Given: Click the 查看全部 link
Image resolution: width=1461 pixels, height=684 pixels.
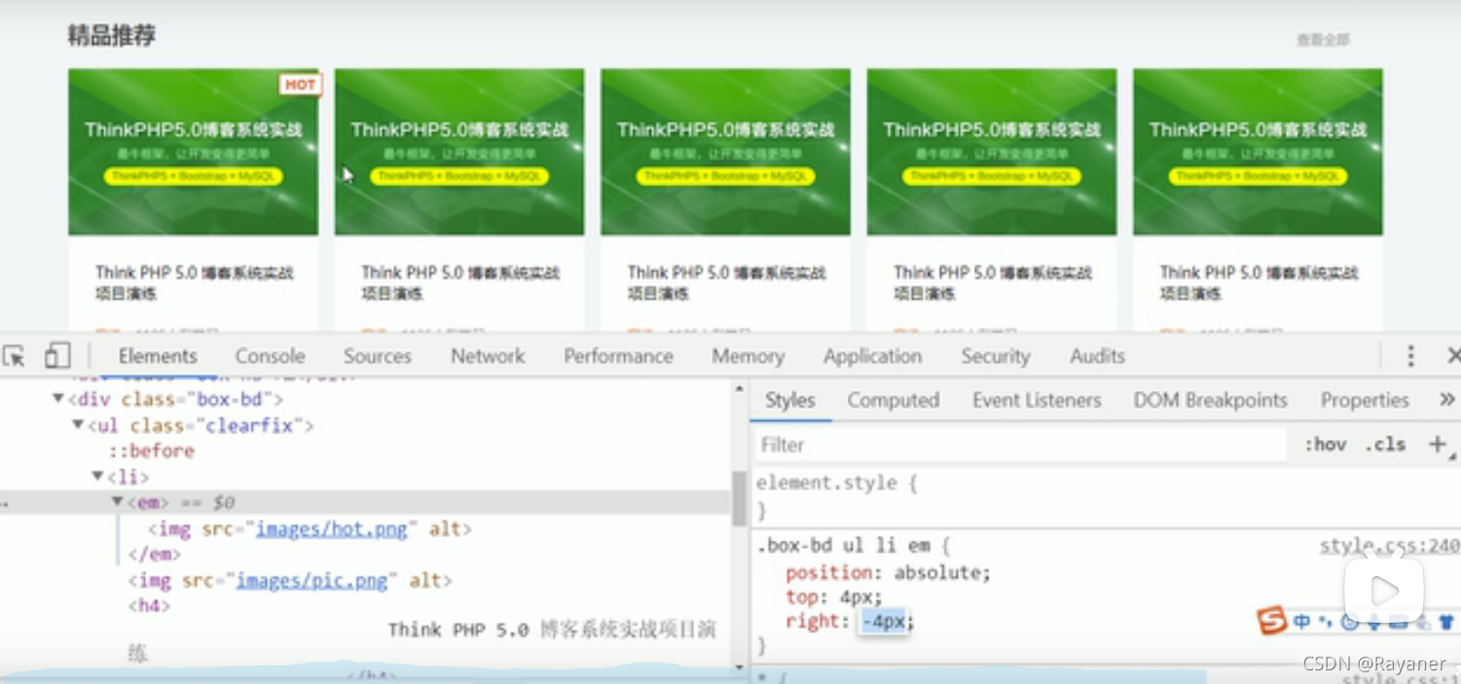Looking at the screenshot, I should pyautogui.click(x=1323, y=40).
